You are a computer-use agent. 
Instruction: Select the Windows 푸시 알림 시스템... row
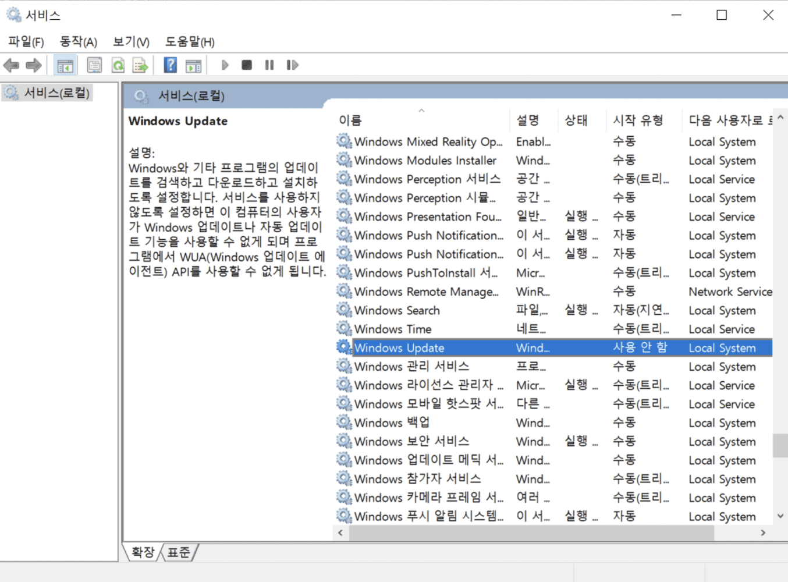coord(553,516)
